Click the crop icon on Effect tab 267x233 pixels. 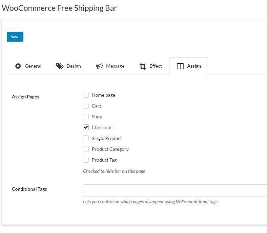tap(143, 66)
